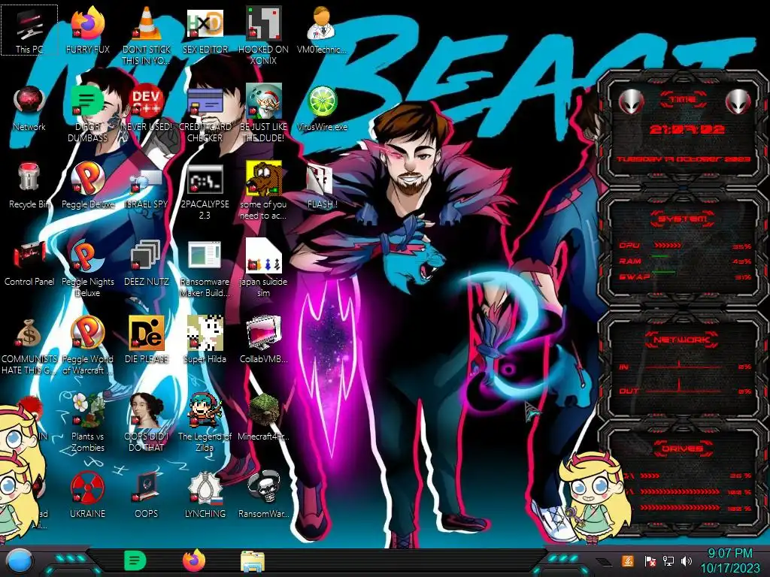Viewport: 770px width, 577px height.
Task: Open the FLASH ! desktop shortcut
Action: click(x=322, y=186)
